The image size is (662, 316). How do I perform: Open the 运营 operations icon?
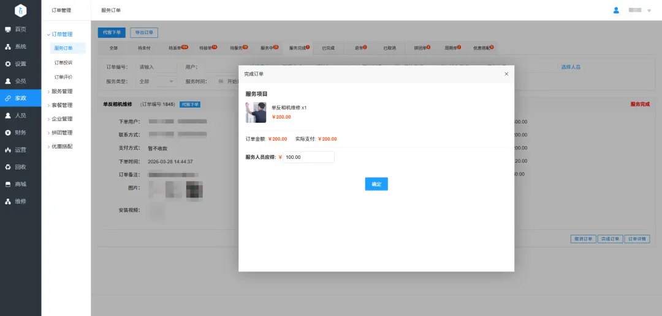(x=8, y=149)
